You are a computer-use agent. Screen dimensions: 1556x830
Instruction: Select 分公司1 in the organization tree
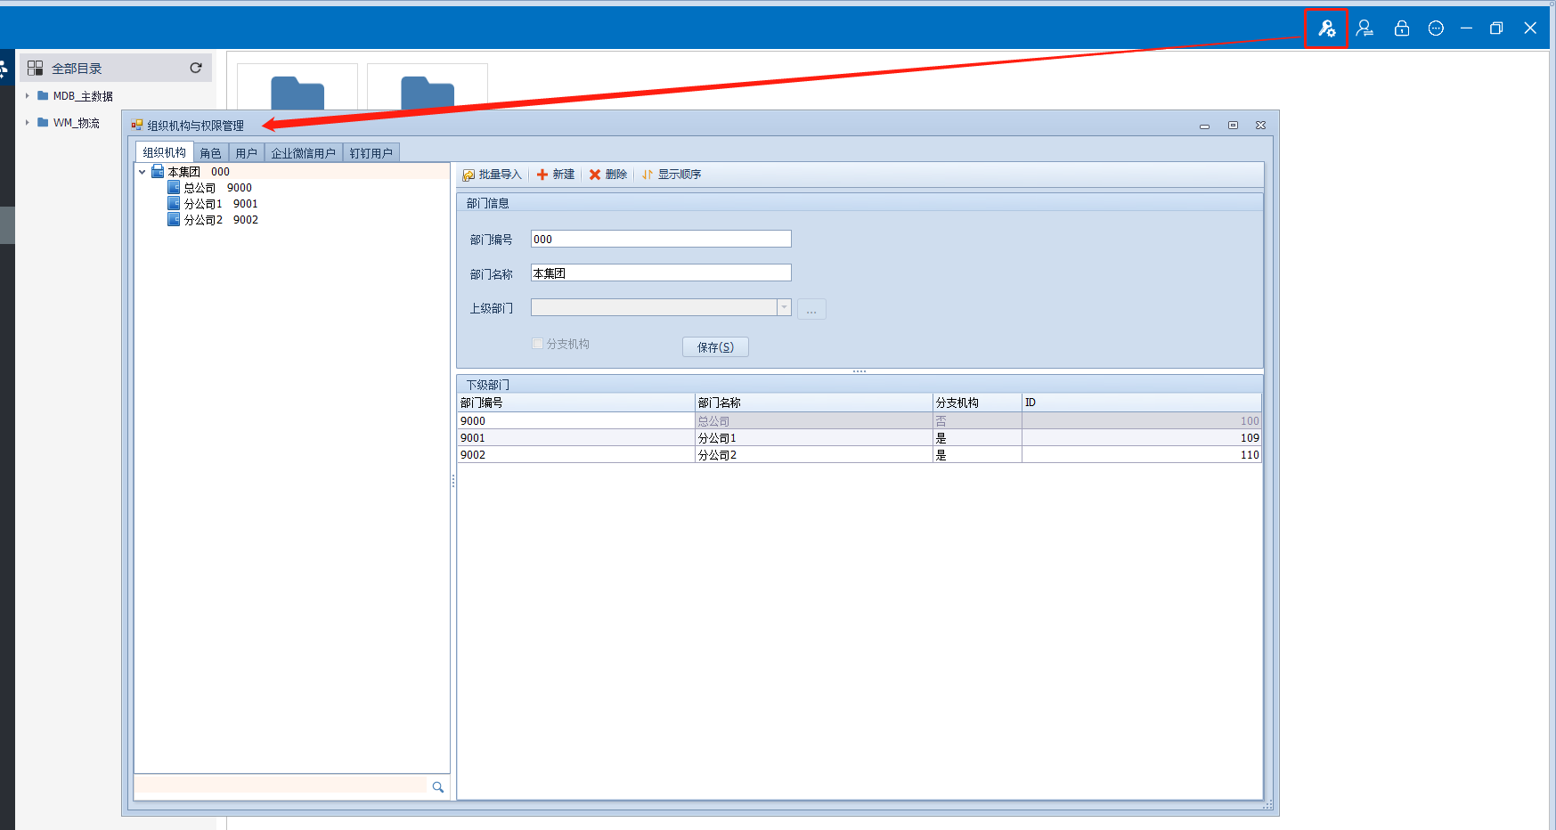click(203, 204)
